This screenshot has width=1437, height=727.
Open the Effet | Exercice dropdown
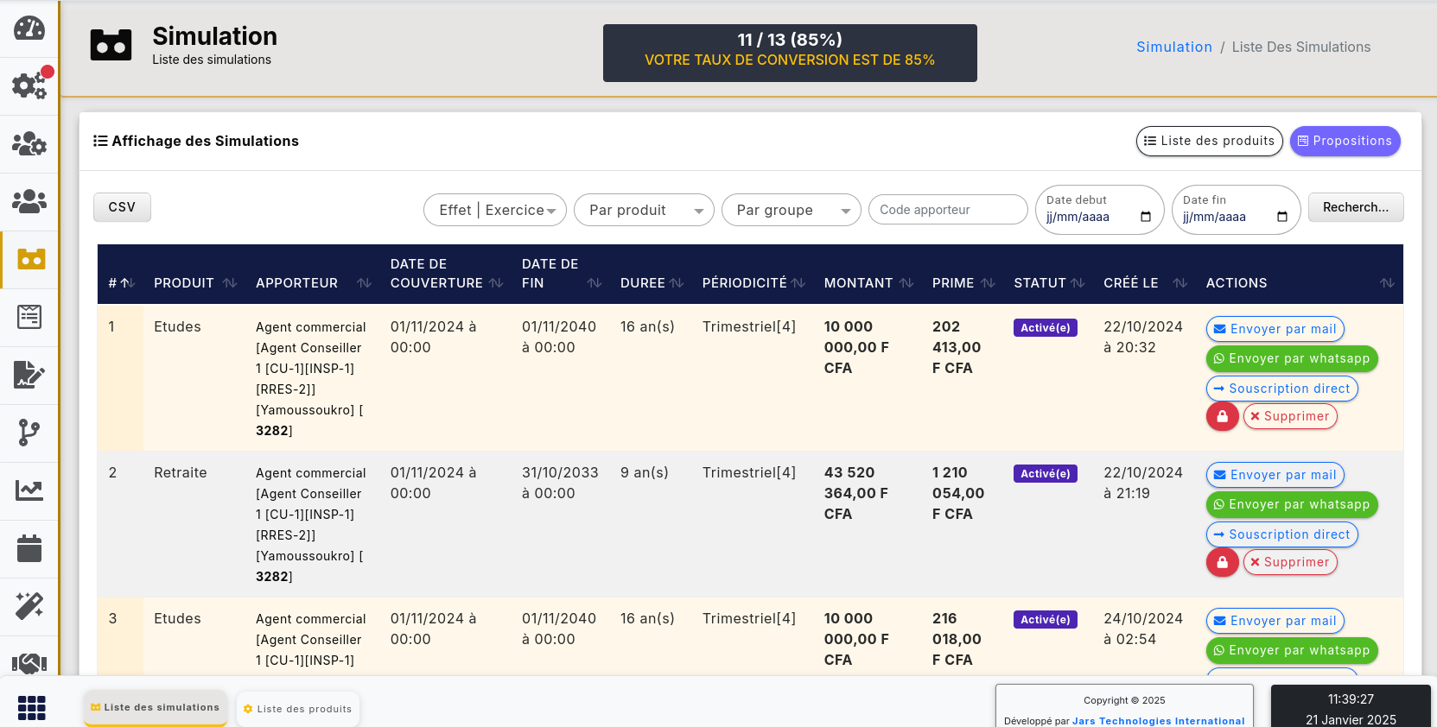click(x=495, y=210)
